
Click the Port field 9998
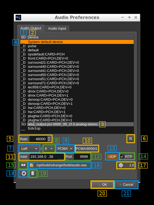[x=82, y=156]
